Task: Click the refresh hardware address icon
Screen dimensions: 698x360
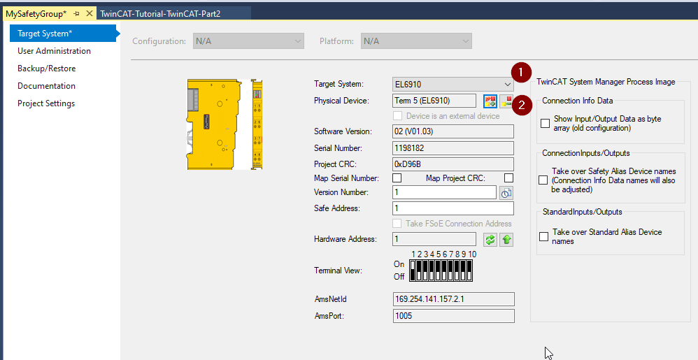Action: 490,239
